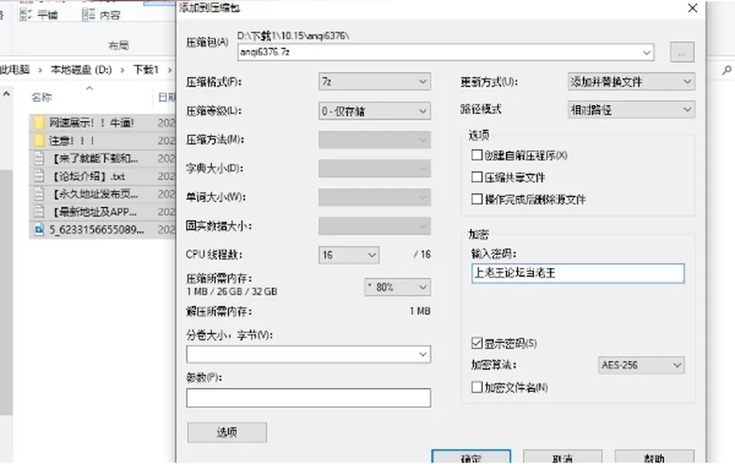This screenshot has height=464, width=735.
Task: Click the file icon of 5_6233156655089...
Action: point(39,230)
